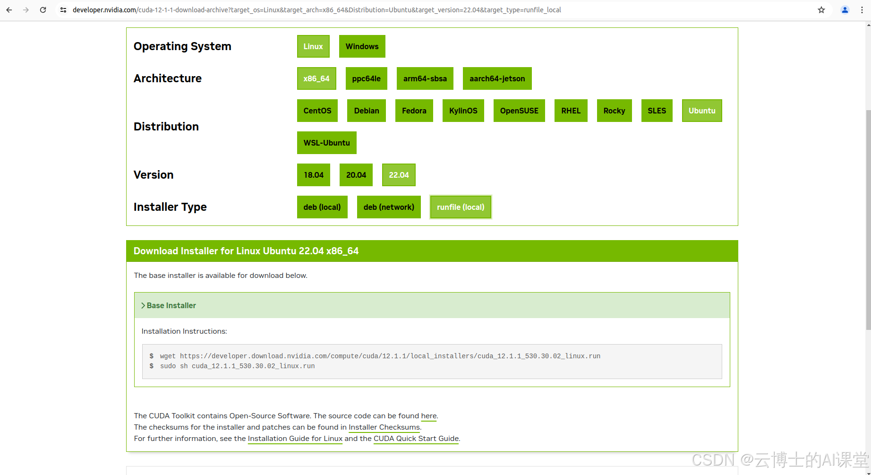This screenshot has width=871, height=475.
Task: Open the source code 'here' link
Action: tap(429, 416)
